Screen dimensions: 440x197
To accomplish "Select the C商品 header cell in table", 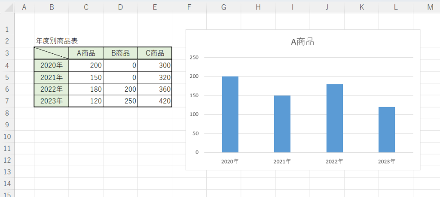I will 155,53.
